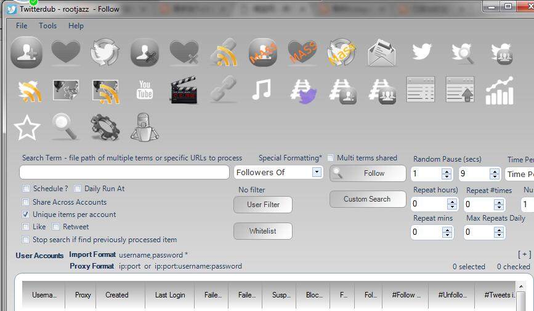The width and height of the screenshot is (534, 311).
Task: Open the Mass Retweet tool
Action: 342,52
